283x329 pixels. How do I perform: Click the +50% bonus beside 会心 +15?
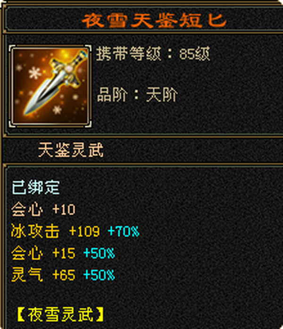click(x=99, y=253)
